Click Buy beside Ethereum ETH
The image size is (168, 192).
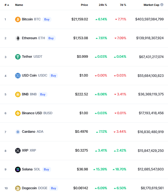tap(51, 38)
